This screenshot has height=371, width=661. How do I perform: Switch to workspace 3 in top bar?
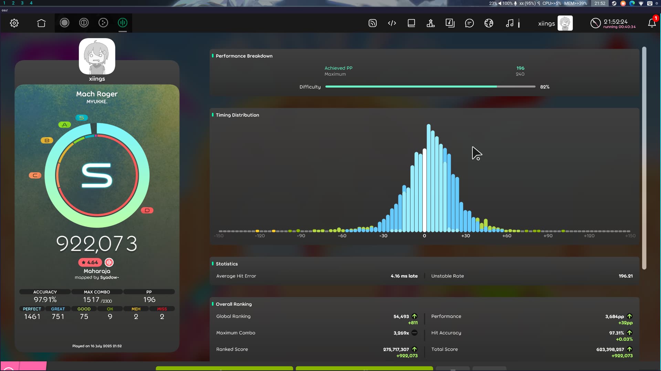click(x=22, y=3)
